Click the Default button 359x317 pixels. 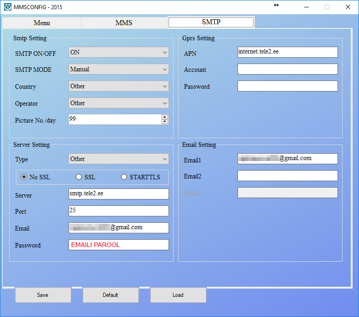click(111, 295)
